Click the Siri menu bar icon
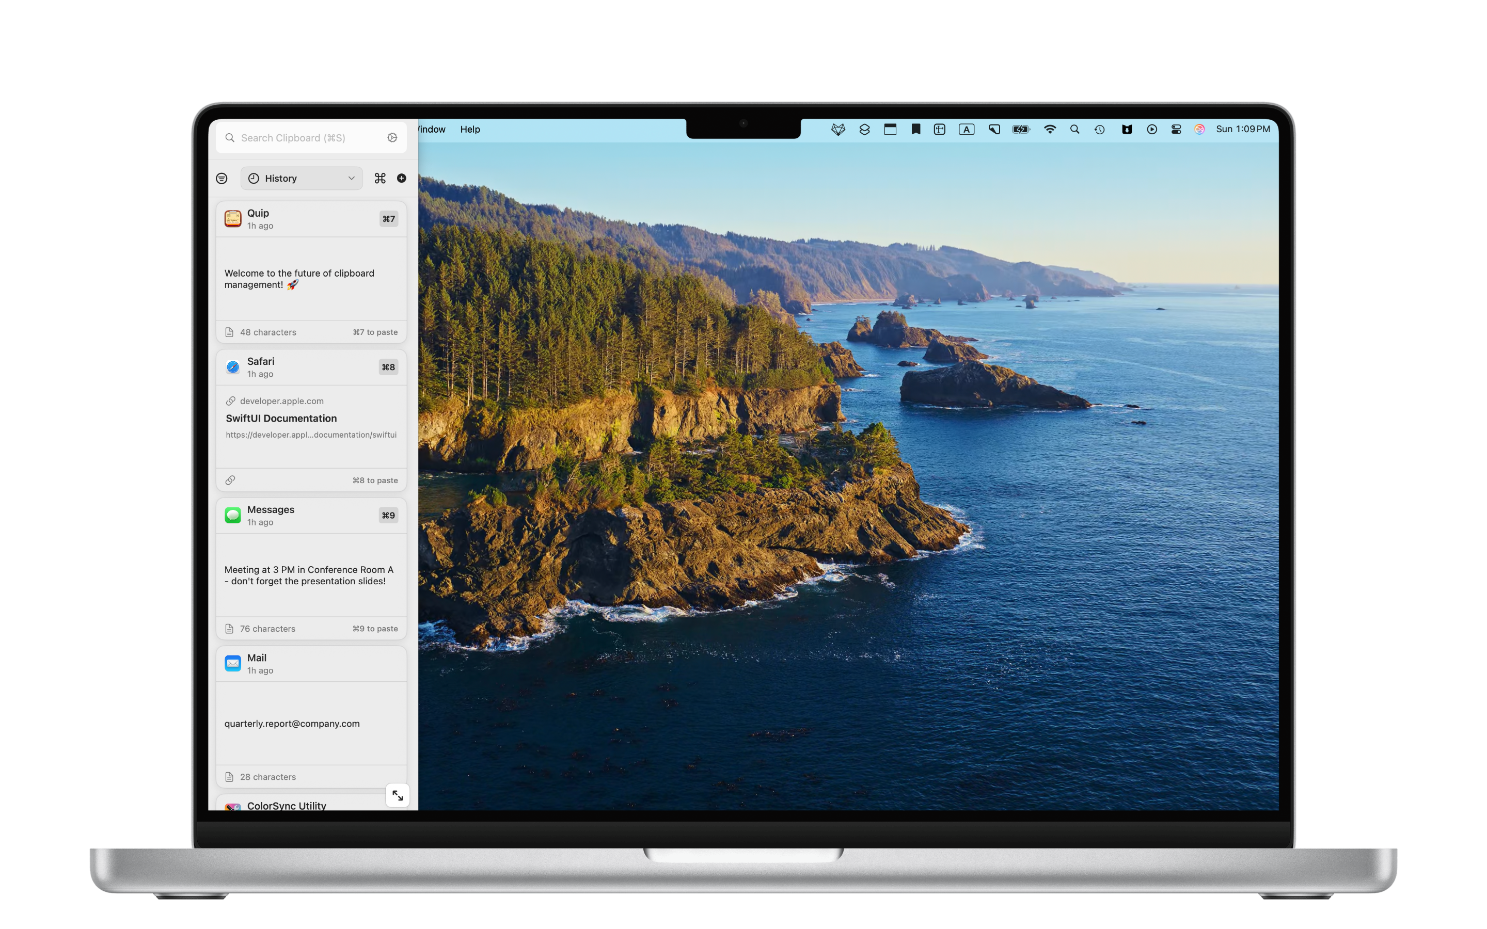The width and height of the screenshot is (1487, 929). click(1199, 129)
